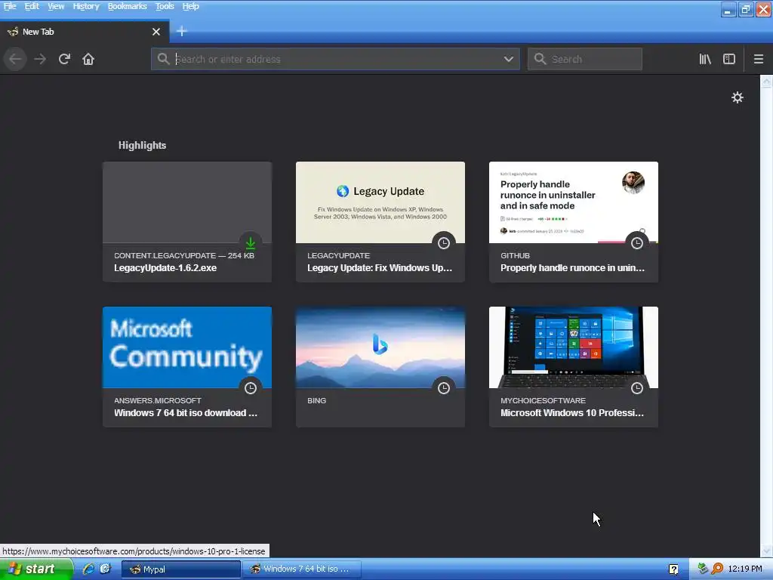Click the CONTENT.LEGACYUPDATE — 254 KB label
Screen dimensions: 773x580
[x=184, y=255]
